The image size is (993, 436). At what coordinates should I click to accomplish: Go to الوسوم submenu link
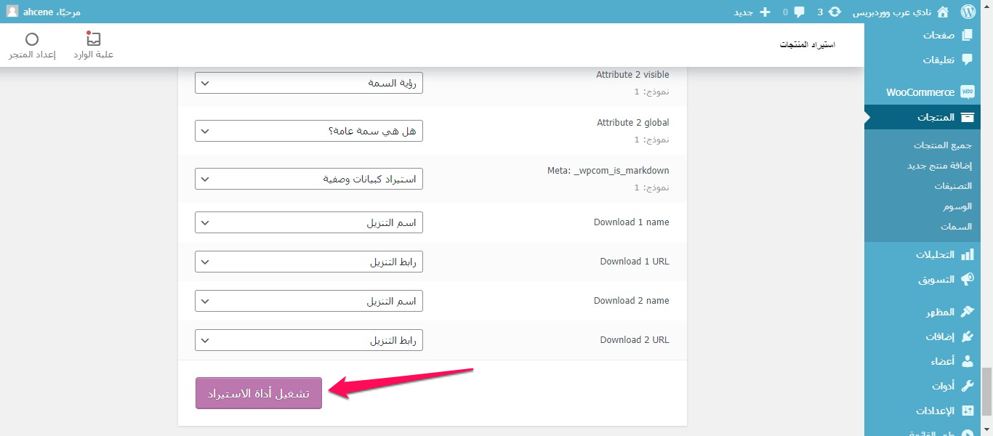point(957,206)
